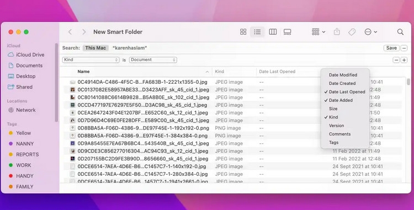This screenshot has height=210, width=414.
Task: Click the Save button
Action: pos(391,48)
